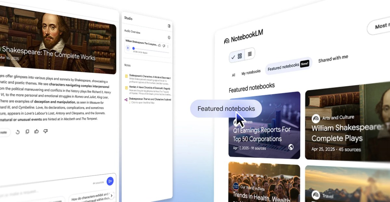Viewport: 390px width, 202px height.
Task: Select the Shared with me tab
Action: (x=333, y=58)
